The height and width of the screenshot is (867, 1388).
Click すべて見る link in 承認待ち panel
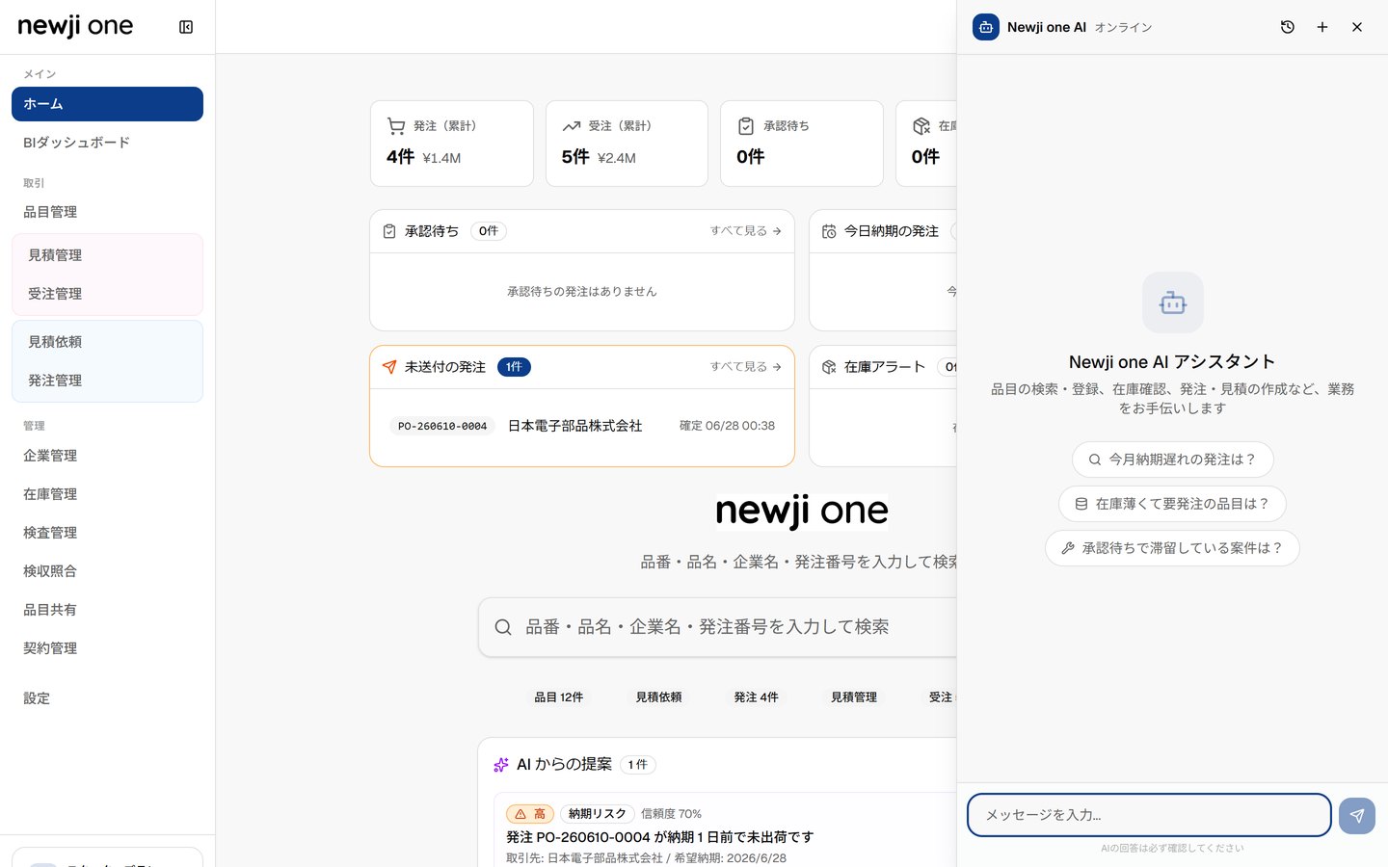pyautogui.click(x=746, y=231)
